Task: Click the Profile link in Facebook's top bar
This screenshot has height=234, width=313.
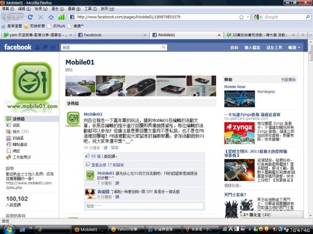Action: point(252,48)
